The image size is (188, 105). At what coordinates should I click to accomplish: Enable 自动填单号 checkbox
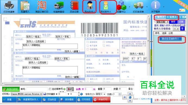50,89
